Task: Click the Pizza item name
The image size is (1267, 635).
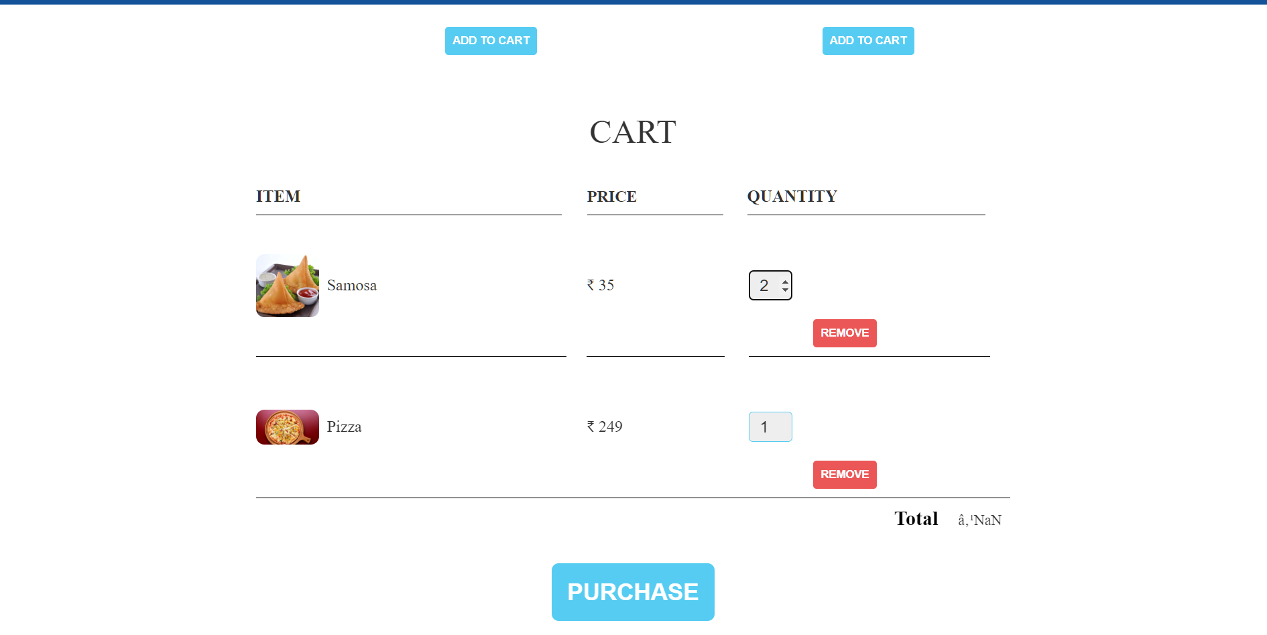Action: click(x=344, y=426)
